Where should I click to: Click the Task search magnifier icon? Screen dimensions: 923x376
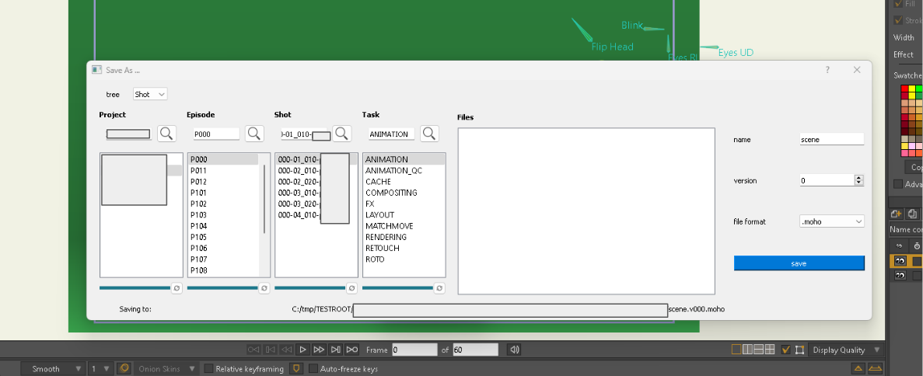point(429,134)
